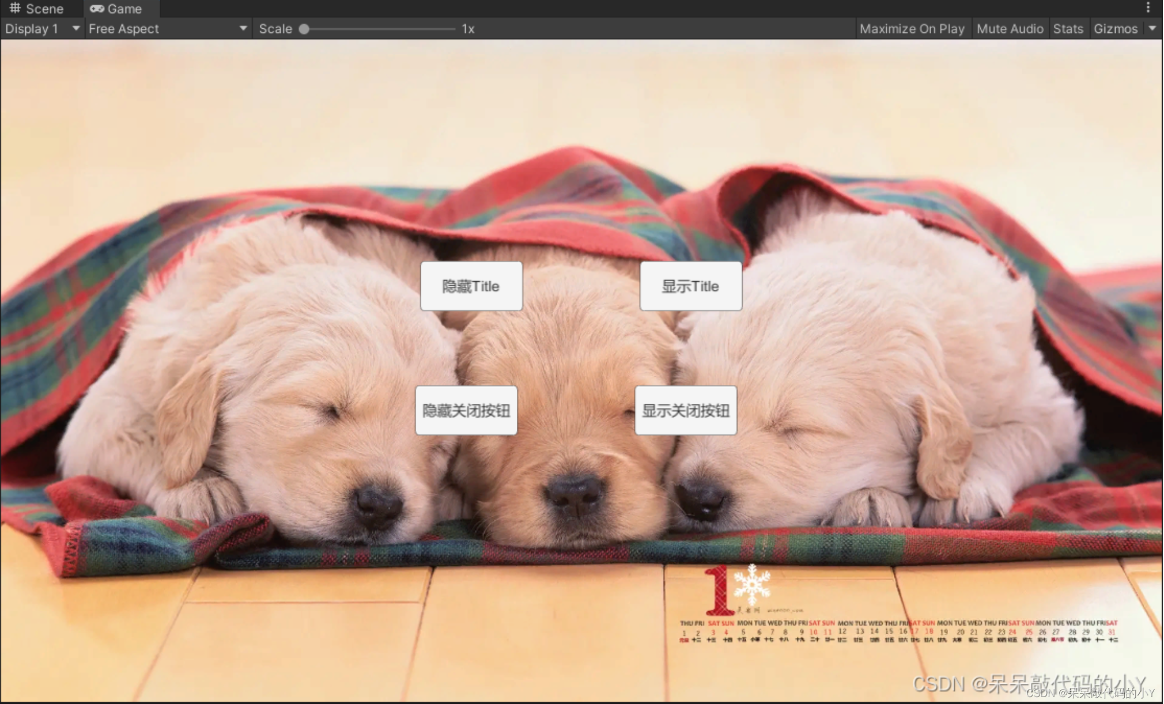1164x704 pixels.
Task: Click the Game tab controller icon
Action: [97, 9]
